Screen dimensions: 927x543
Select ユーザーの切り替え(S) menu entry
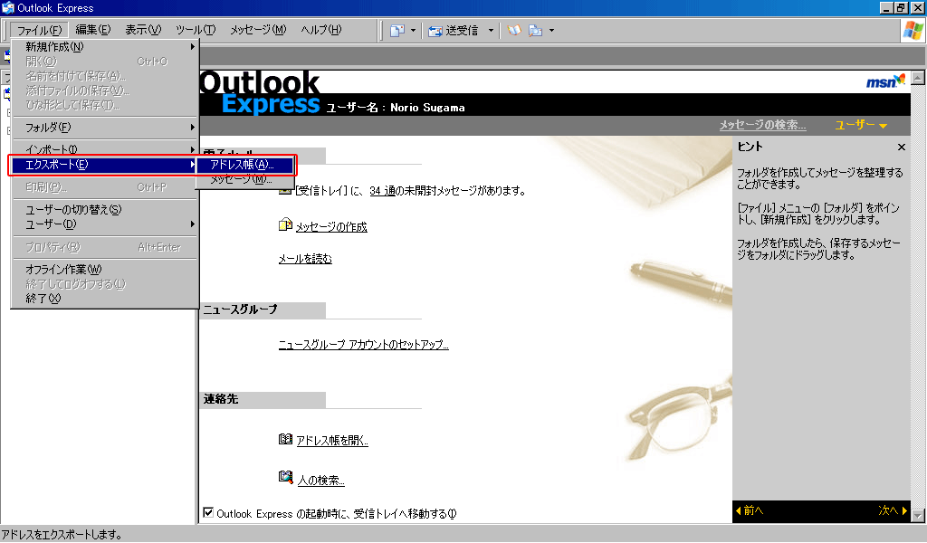[105, 210]
